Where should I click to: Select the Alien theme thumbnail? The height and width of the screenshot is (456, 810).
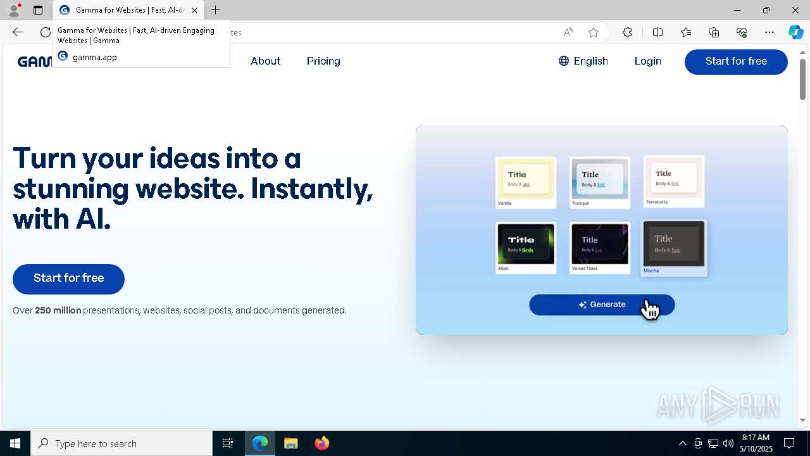point(526,248)
